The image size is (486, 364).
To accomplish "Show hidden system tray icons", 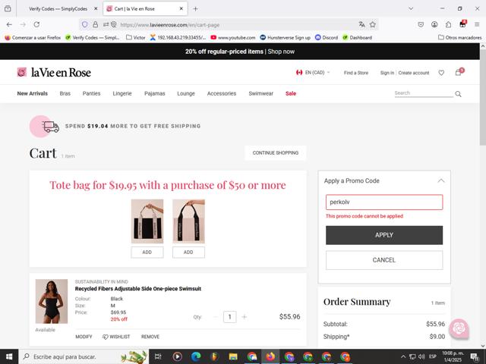I will click(403, 356).
